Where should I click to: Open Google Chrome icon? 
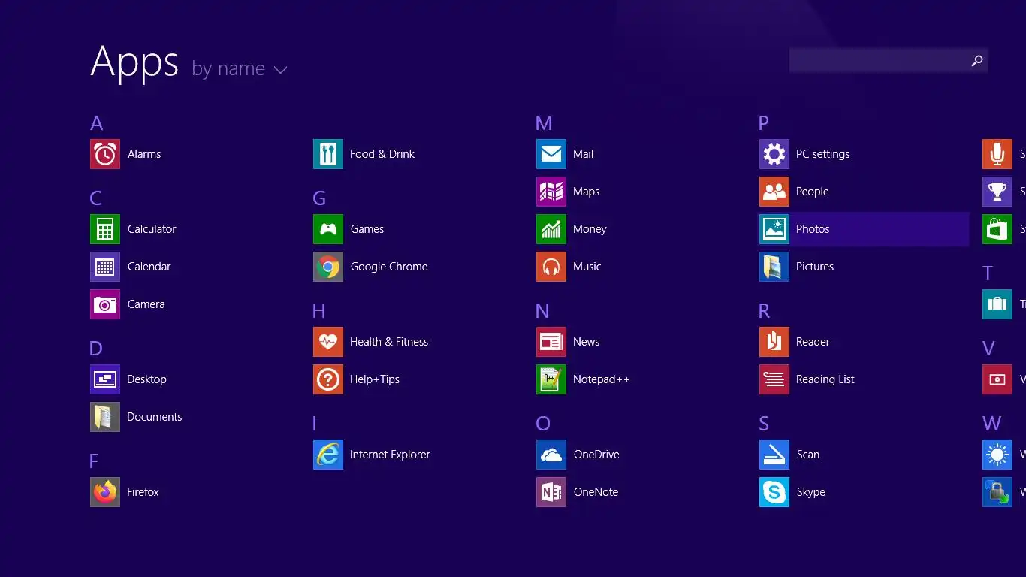328,267
